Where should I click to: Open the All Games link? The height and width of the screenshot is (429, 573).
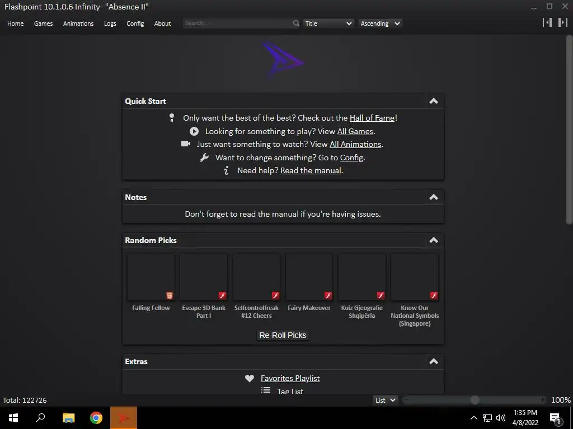355,131
